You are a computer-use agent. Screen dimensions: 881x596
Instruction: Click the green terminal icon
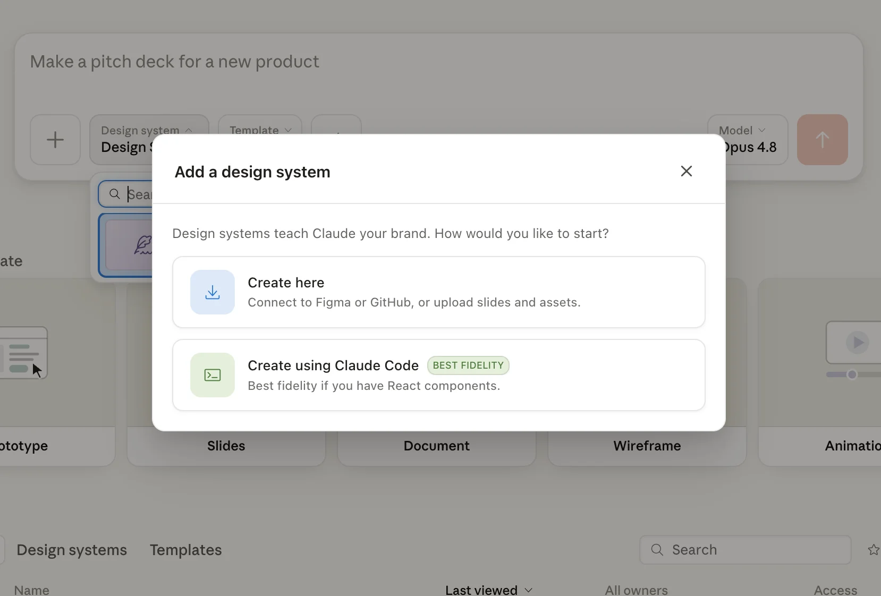pos(213,375)
